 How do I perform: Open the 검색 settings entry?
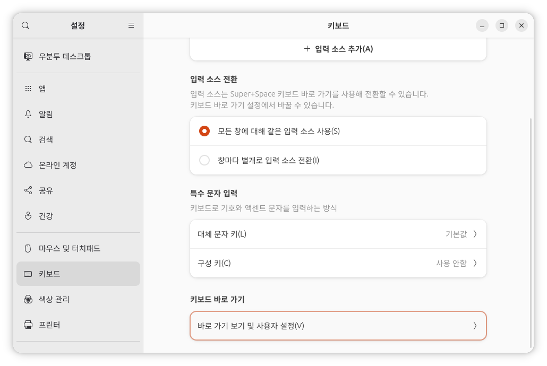(x=46, y=140)
